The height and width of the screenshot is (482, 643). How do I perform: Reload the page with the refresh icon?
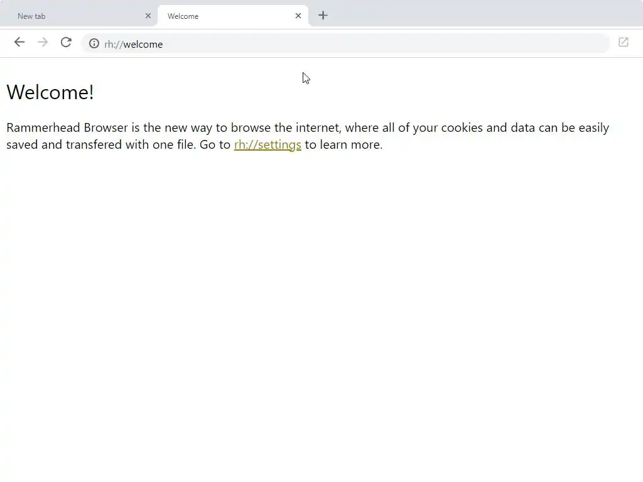[66, 42]
